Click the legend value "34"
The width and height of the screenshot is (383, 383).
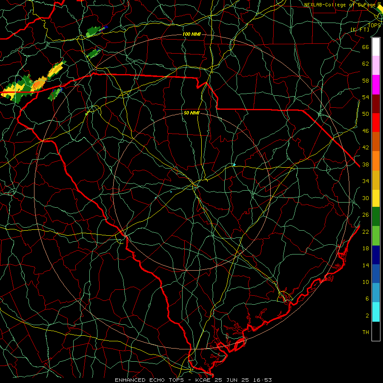(x=366, y=181)
